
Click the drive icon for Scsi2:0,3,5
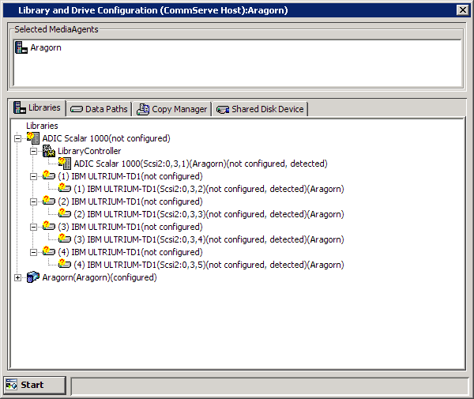coord(65,264)
